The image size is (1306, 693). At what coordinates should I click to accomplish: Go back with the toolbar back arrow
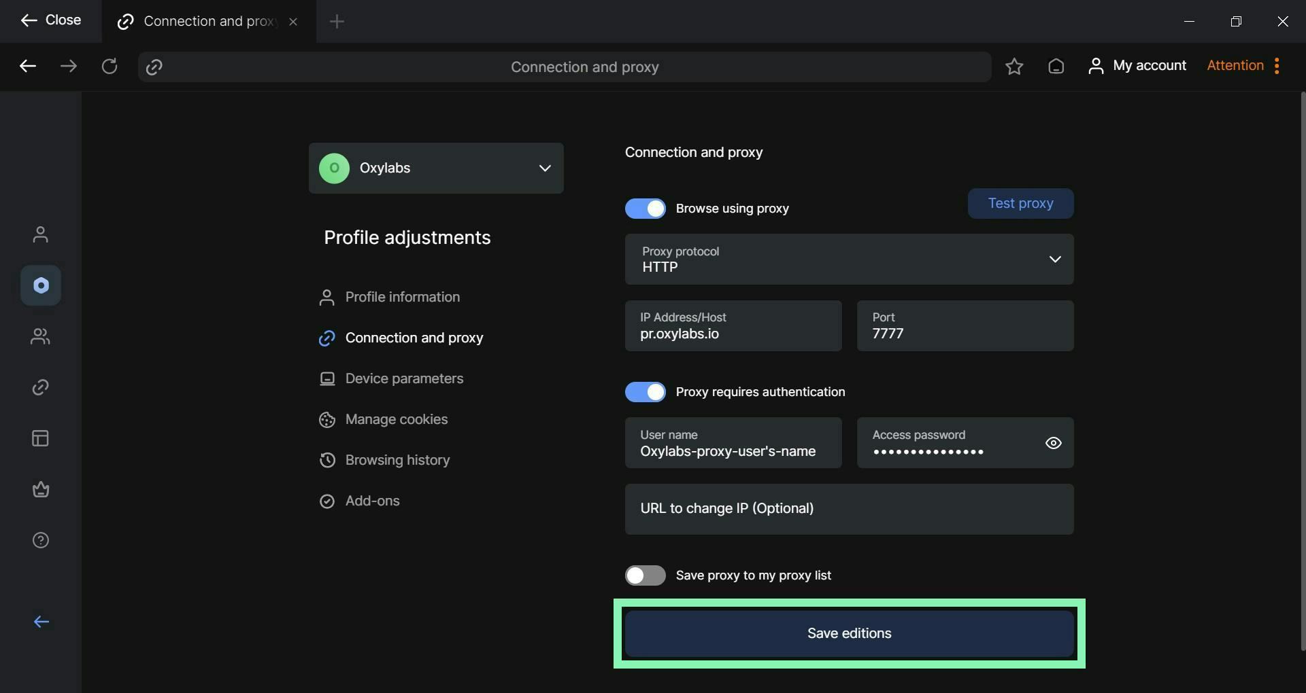tap(28, 66)
